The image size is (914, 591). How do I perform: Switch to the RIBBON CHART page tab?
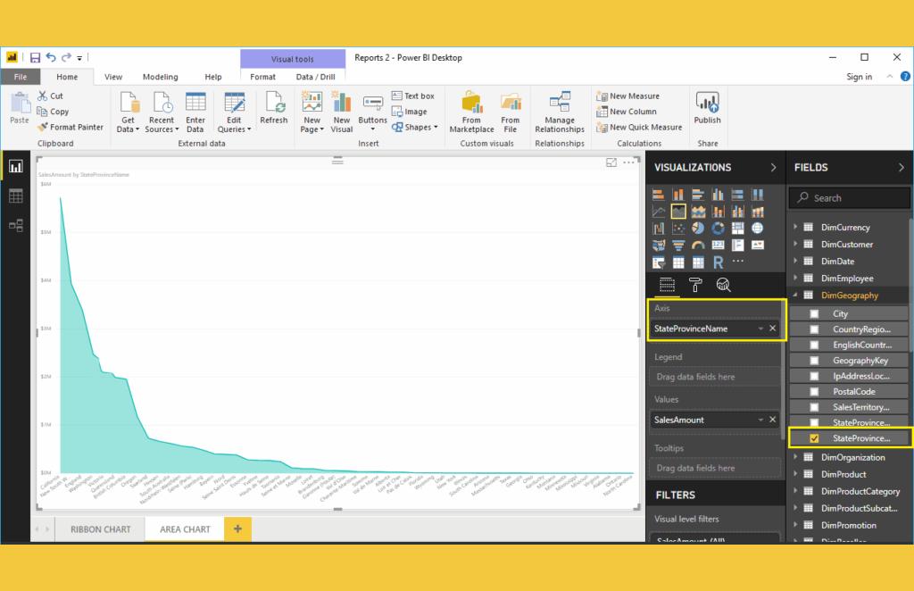click(x=100, y=529)
